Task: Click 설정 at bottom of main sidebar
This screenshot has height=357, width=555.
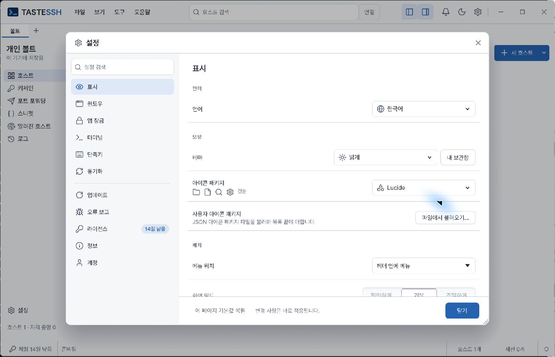Action: (x=18, y=310)
